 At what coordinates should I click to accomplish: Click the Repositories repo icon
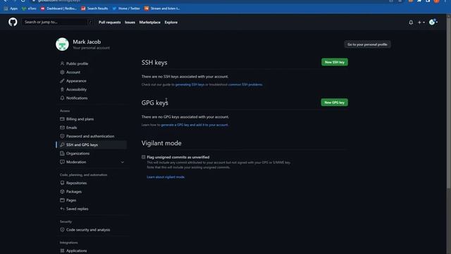coord(62,183)
